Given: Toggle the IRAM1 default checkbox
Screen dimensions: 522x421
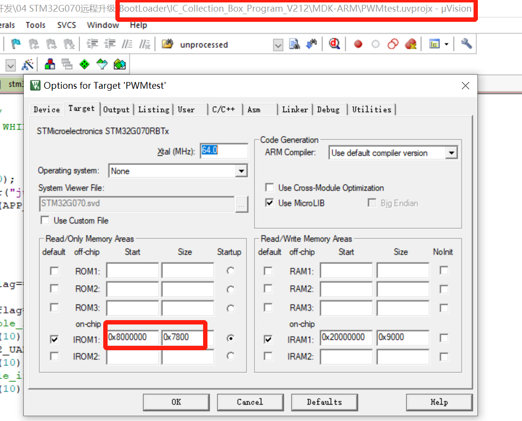Looking at the screenshot, I should pyautogui.click(x=268, y=339).
